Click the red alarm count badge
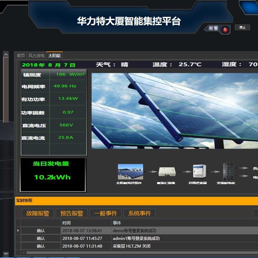The height and width of the screenshot is (258, 258). click(225, 30)
